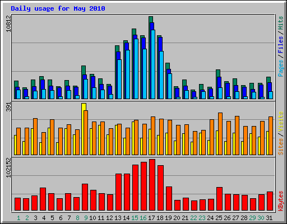Choose the cyan Pages bar for day 13
The height and width of the screenshot is (224, 287).
coord(119,79)
